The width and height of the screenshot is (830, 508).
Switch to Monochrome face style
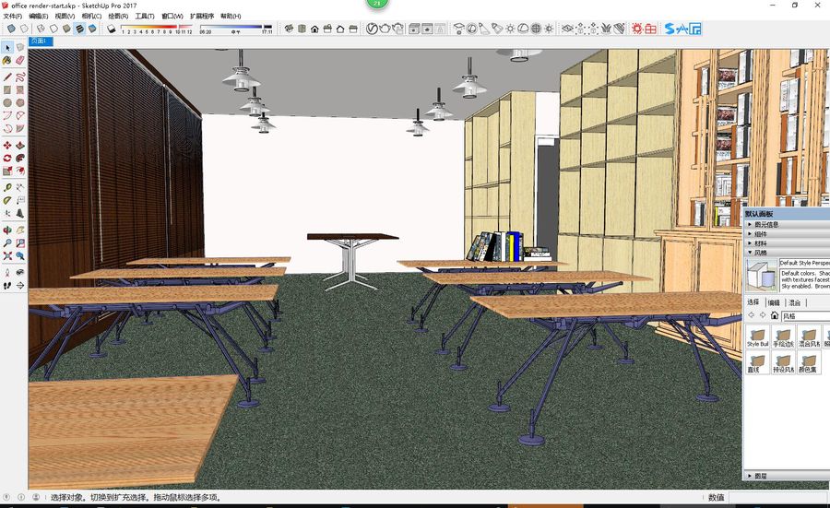(92, 29)
